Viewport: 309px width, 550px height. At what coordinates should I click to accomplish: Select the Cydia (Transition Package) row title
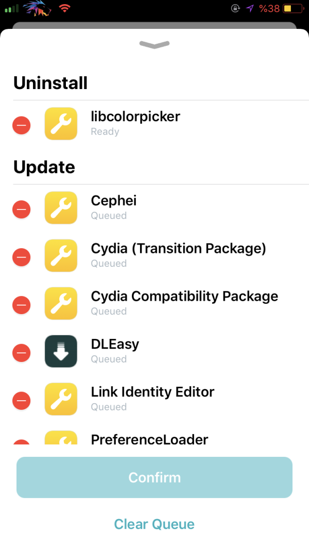point(178,249)
